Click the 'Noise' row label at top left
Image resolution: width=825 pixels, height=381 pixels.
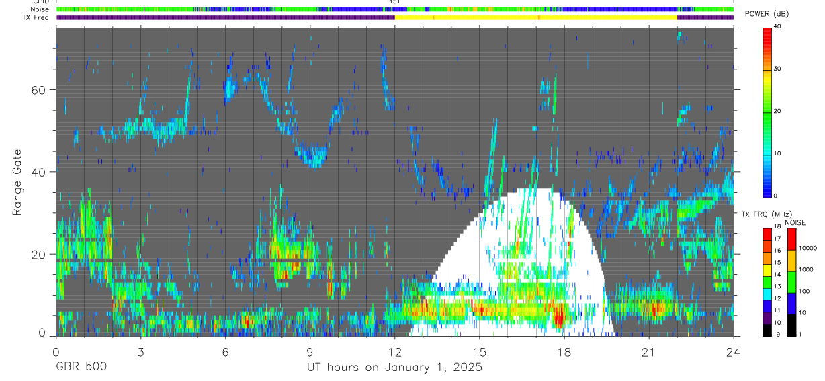(x=40, y=9)
